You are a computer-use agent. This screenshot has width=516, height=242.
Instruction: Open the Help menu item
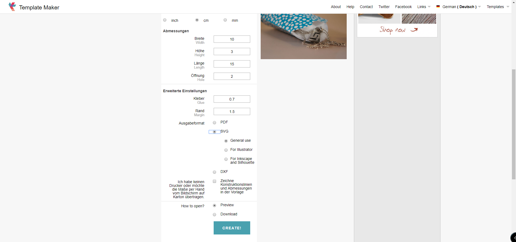pos(350,7)
